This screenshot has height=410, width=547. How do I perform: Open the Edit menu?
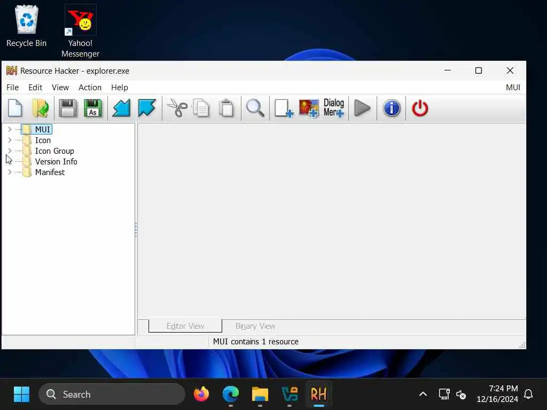pos(35,88)
